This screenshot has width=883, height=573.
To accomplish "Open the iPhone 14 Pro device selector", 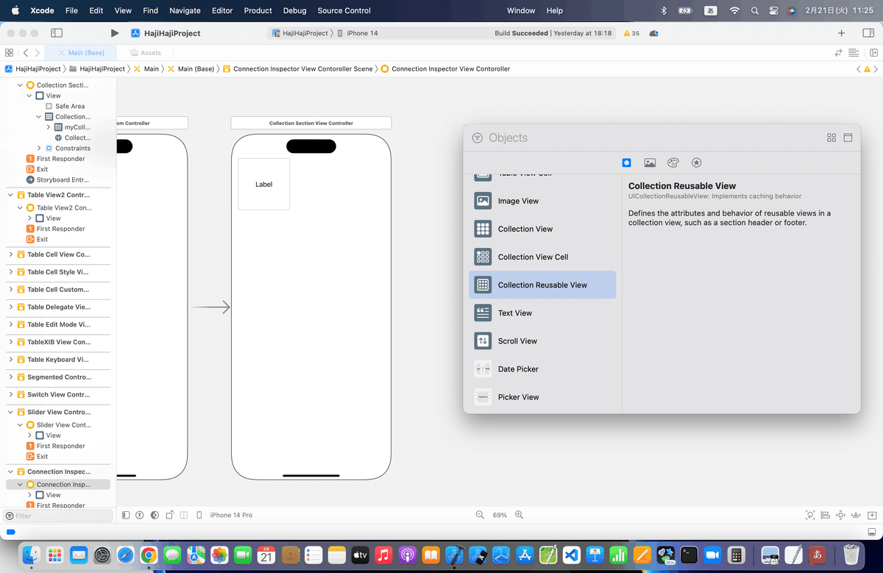I will click(x=231, y=515).
